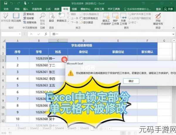Expand the formula bar with its chevron
Screen dimensions: 176x135
tap(173, 34)
